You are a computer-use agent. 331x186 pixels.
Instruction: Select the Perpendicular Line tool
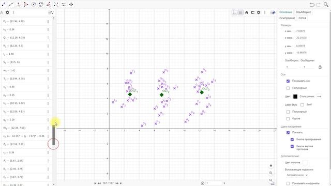tap(19, 4)
